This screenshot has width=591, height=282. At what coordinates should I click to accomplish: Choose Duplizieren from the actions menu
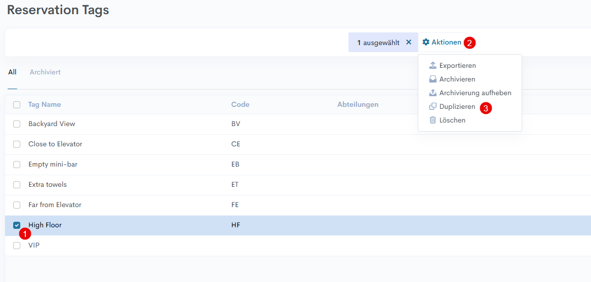(x=457, y=107)
